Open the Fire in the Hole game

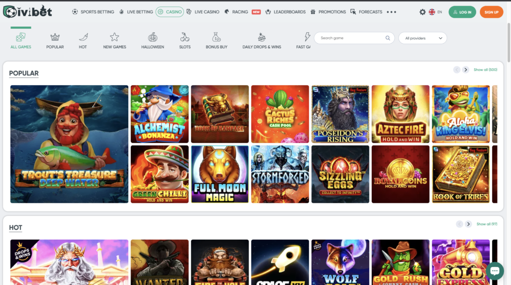coord(220,262)
